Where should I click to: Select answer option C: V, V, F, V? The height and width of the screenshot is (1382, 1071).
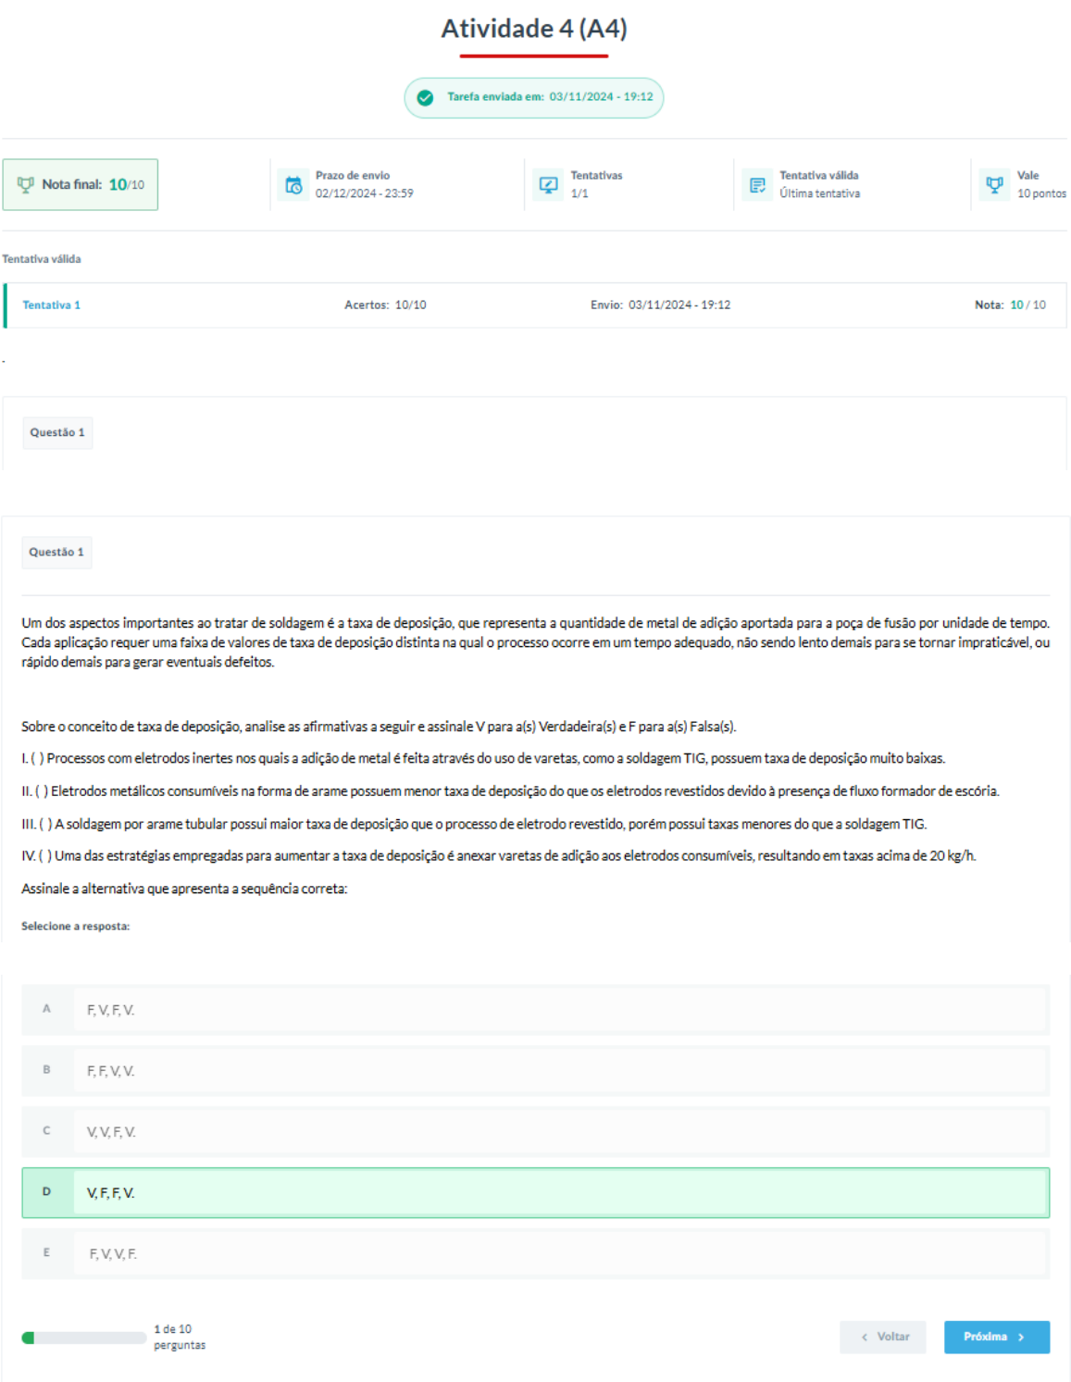coord(535,1132)
